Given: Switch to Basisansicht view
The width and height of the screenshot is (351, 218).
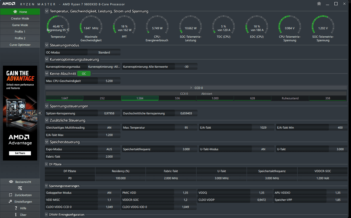Looking at the screenshot, I should point(20,182).
